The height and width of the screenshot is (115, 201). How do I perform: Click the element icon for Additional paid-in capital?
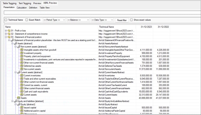pyautogui.click(x=22, y=111)
